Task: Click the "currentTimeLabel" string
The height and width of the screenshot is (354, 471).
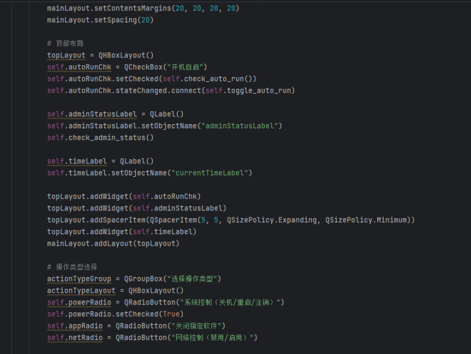Action: (x=211, y=173)
